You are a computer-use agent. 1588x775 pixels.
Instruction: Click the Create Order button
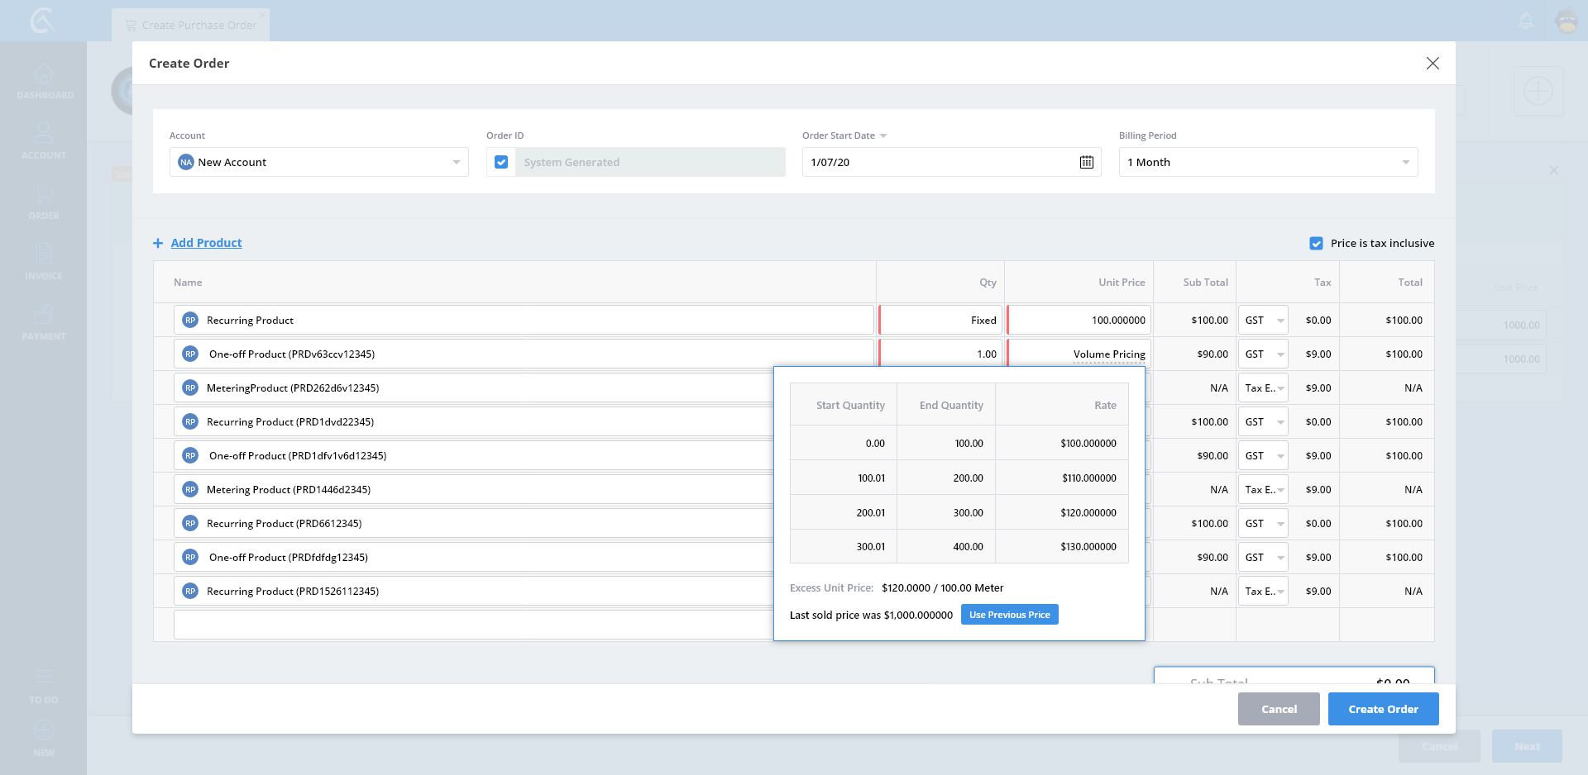coord(1383,709)
